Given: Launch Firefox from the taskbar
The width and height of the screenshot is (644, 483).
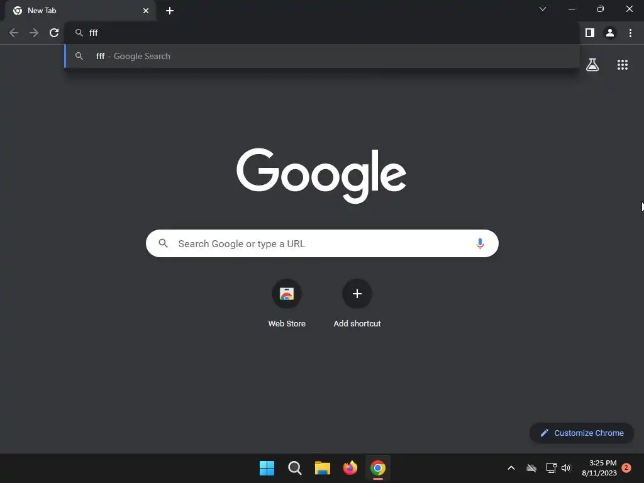Looking at the screenshot, I should coord(350,468).
